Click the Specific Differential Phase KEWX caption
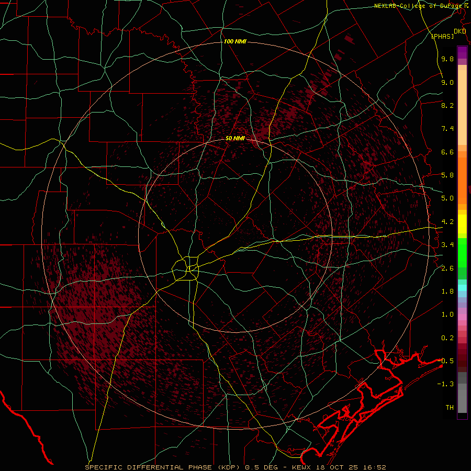This screenshot has height=471, width=471. click(x=235, y=467)
